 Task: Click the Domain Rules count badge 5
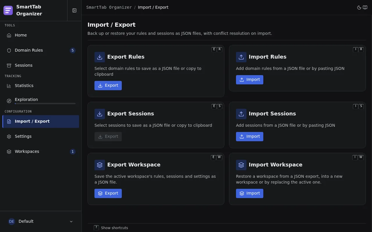point(73,50)
